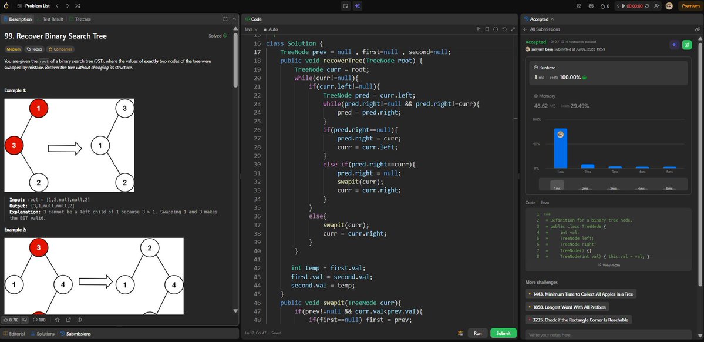Screen dimensions: 704x342
Task: Open the Submissions tab
Action: pyautogui.click(x=75, y=334)
